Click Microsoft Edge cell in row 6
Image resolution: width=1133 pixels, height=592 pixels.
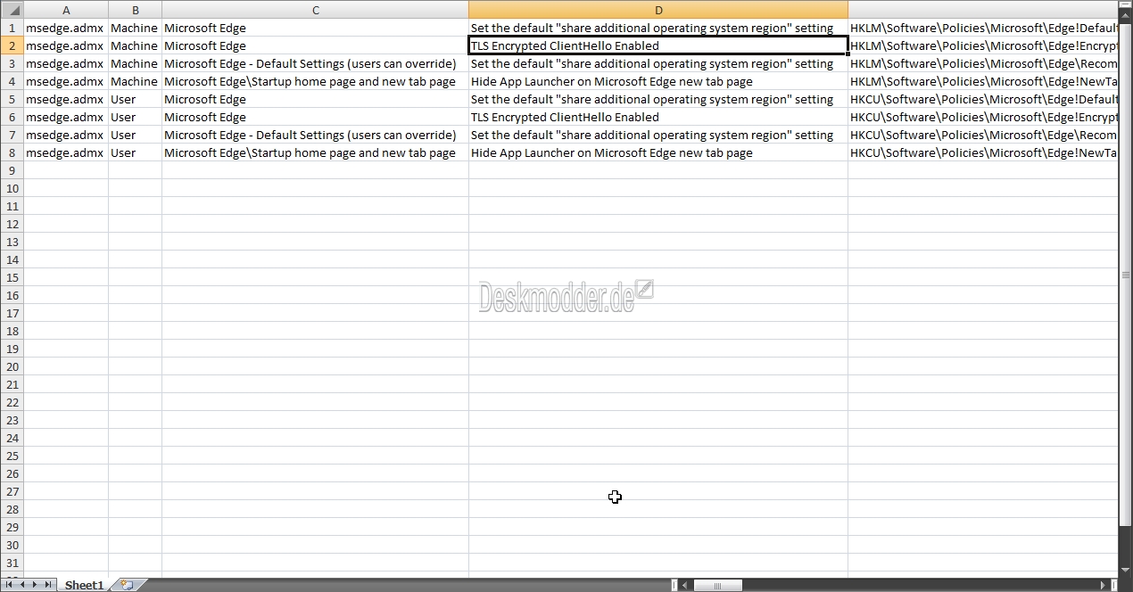click(x=315, y=117)
